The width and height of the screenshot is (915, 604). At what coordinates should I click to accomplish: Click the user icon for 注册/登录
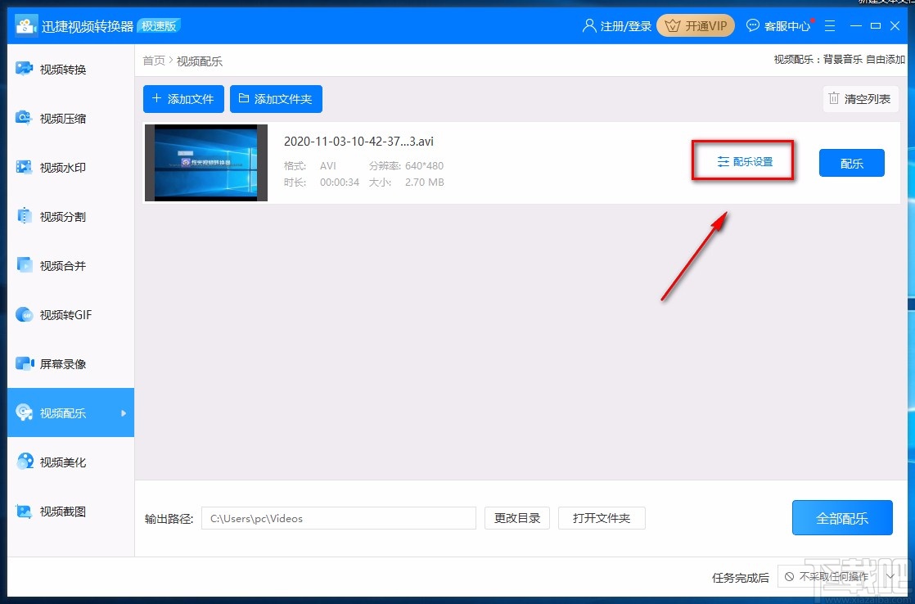(588, 25)
